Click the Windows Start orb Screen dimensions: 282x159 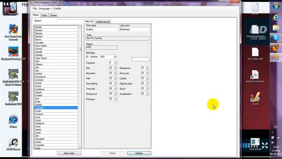276,6
